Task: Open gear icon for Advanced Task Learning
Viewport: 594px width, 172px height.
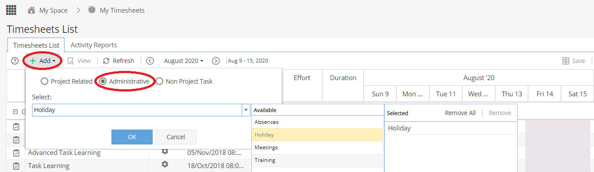Action: click(165, 151)
